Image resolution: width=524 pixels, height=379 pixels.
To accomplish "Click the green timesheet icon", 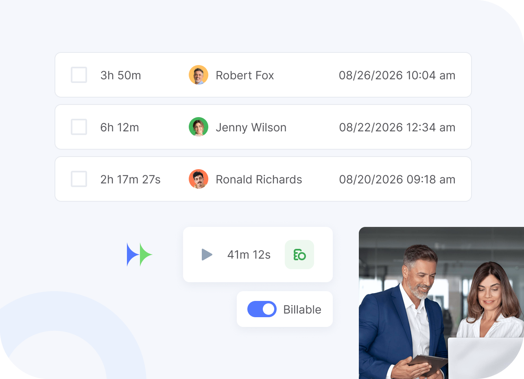I will pyautogui.click(x=299, y=255).
